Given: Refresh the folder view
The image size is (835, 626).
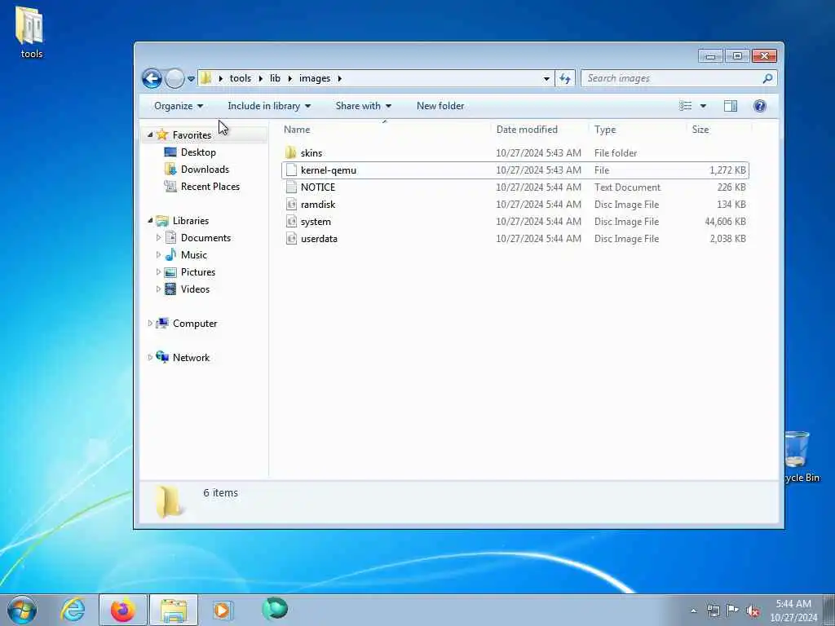Looking at the screenshot, I should pos(565,79).
